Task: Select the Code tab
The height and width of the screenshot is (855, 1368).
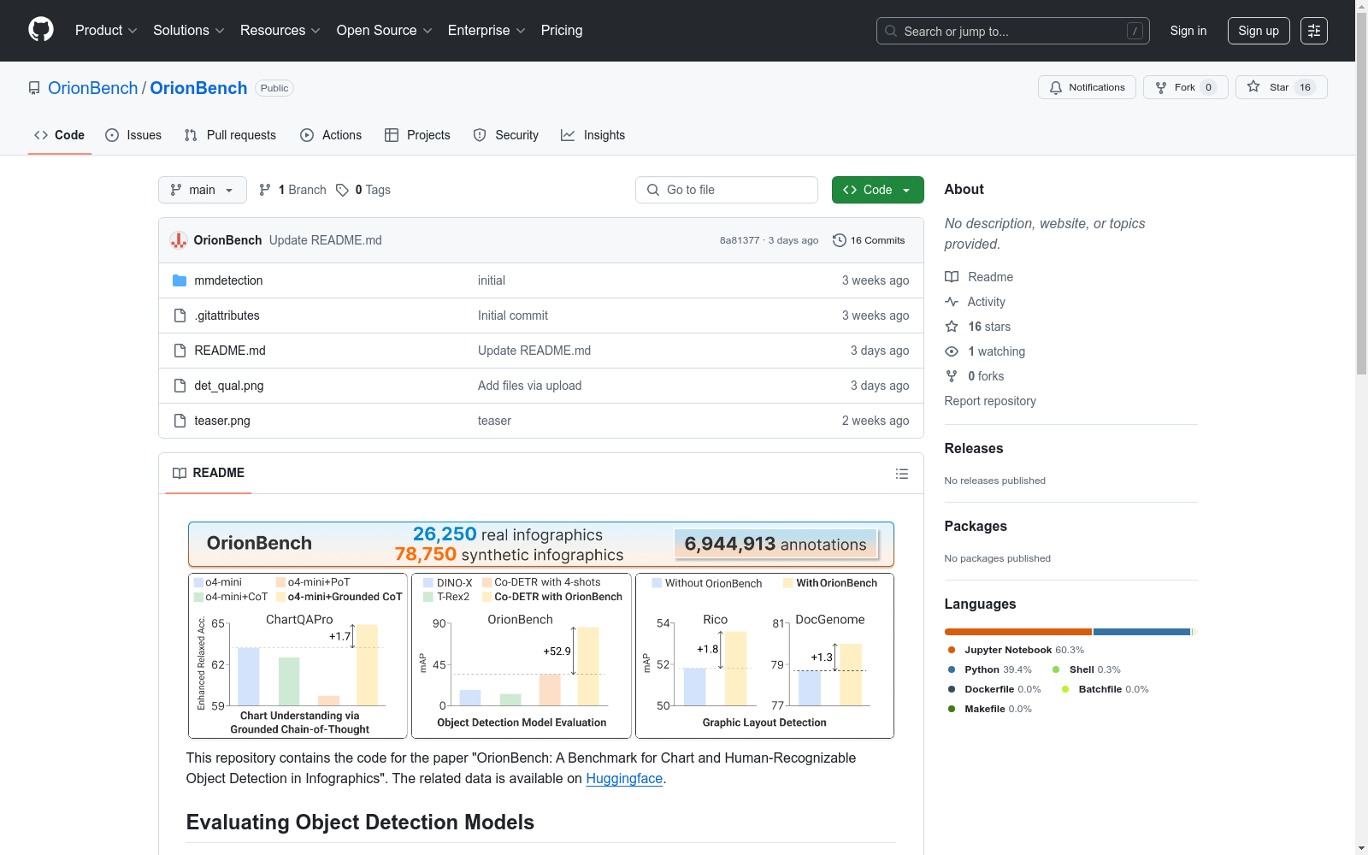Action: (x=60, y=135)
